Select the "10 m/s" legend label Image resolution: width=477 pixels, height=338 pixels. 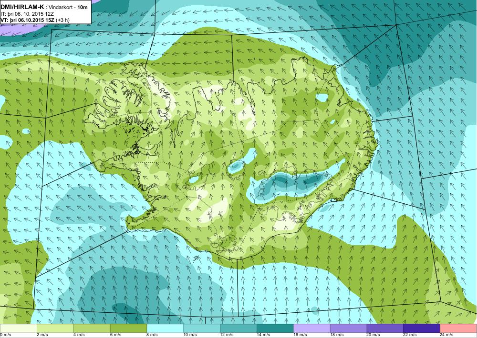pos(190,335)
